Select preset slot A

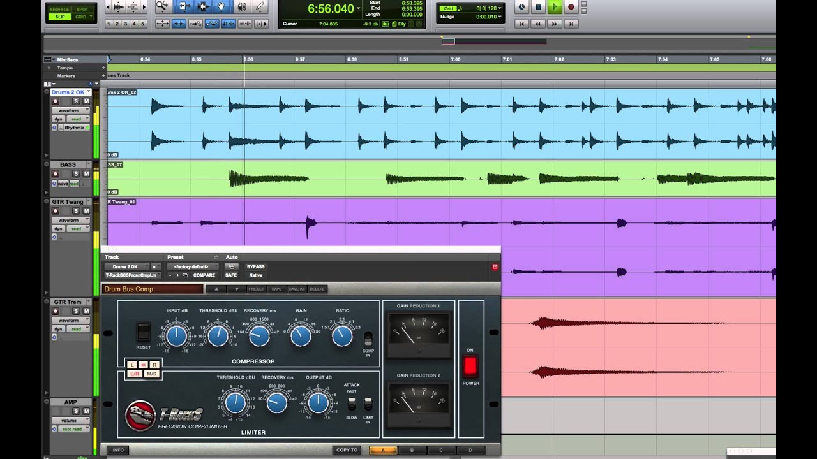(383, 450)
